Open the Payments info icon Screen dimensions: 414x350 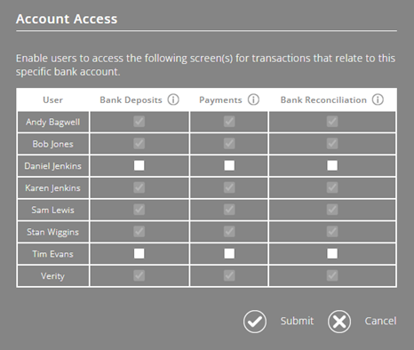(253, 99)
